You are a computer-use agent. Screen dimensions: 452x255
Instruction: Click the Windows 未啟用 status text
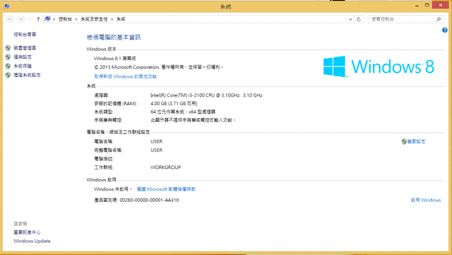point(113,189)
